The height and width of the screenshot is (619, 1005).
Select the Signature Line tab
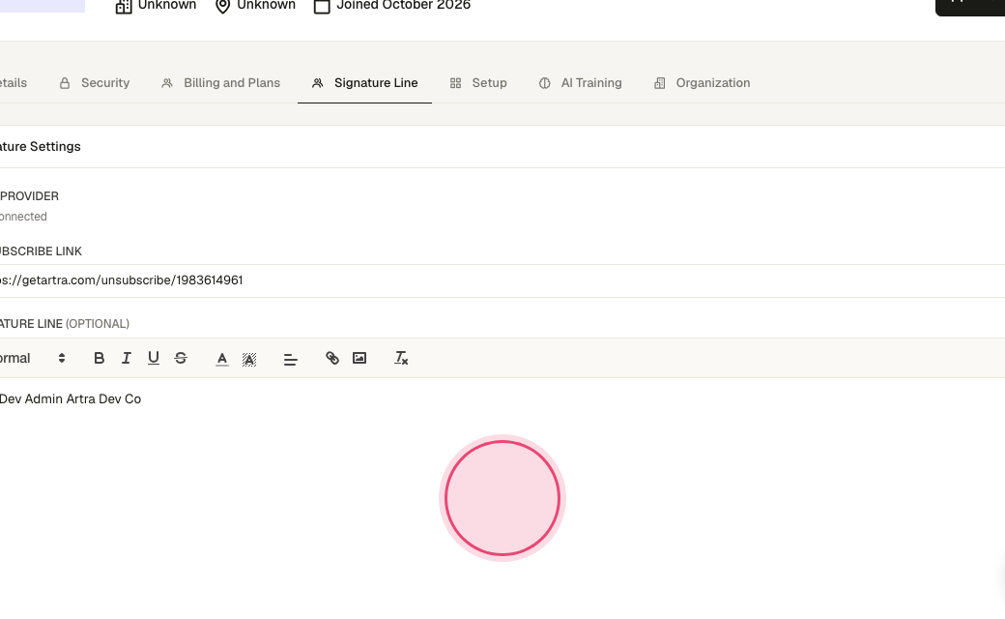click(x=364, y=83)
